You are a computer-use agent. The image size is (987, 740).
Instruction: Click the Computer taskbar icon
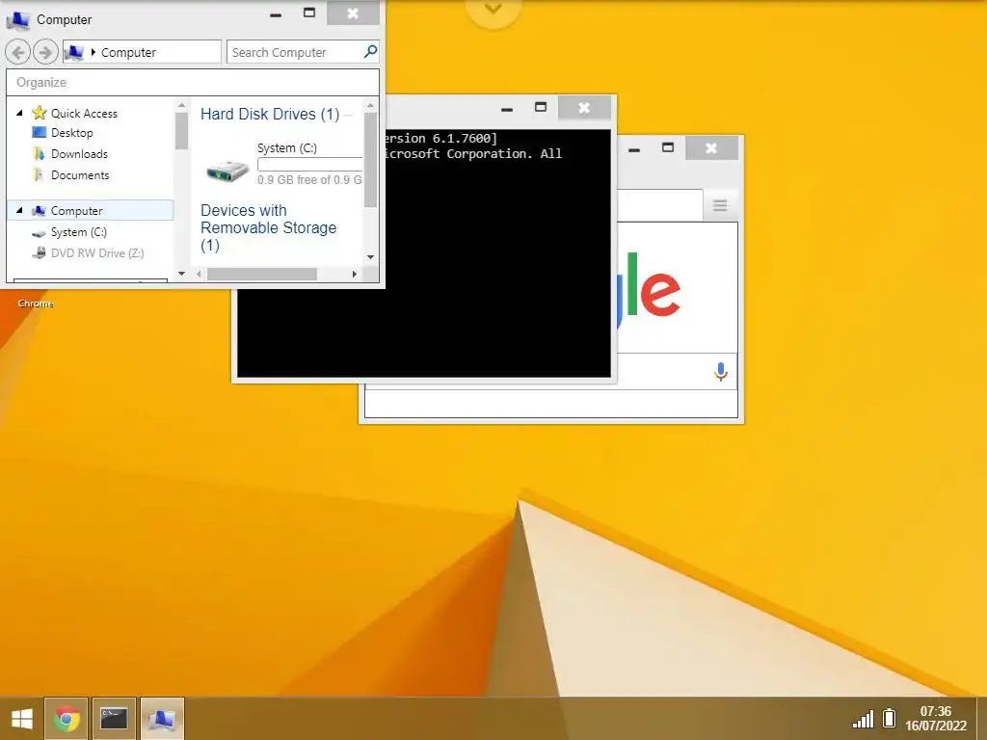pyautogui.click(x=162, y=719)
